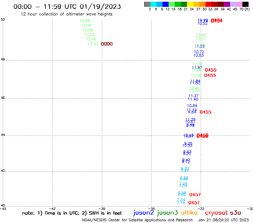Image resolution: width=253 pixels, height=223 pixels.
Task: Click the altika satellite legend label
Action: (x=189, y=213)
